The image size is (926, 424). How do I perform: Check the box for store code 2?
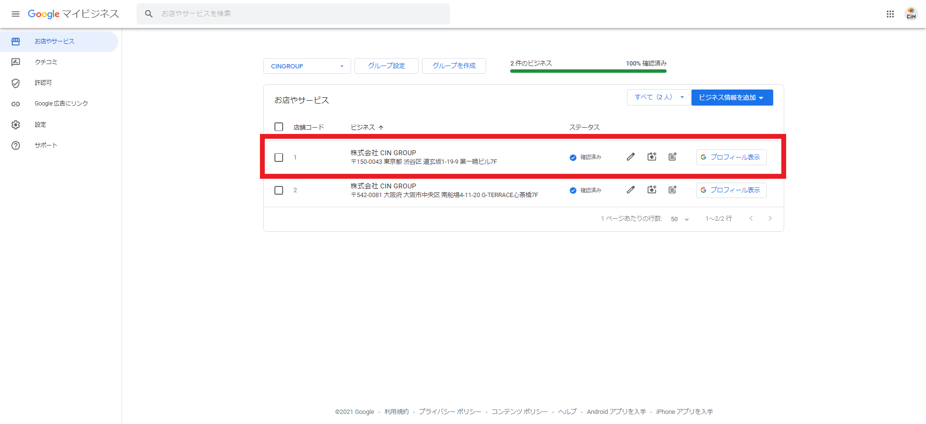(279, 190)
